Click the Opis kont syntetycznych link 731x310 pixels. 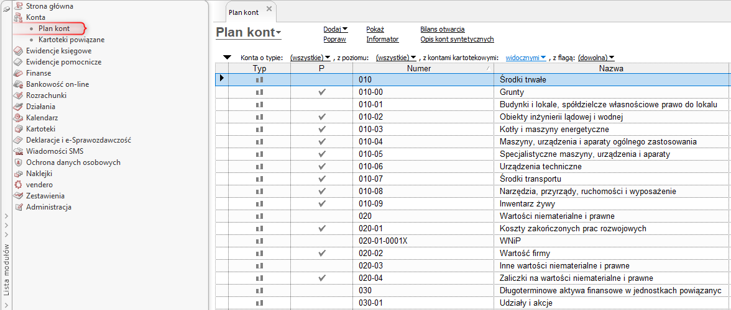457,39
